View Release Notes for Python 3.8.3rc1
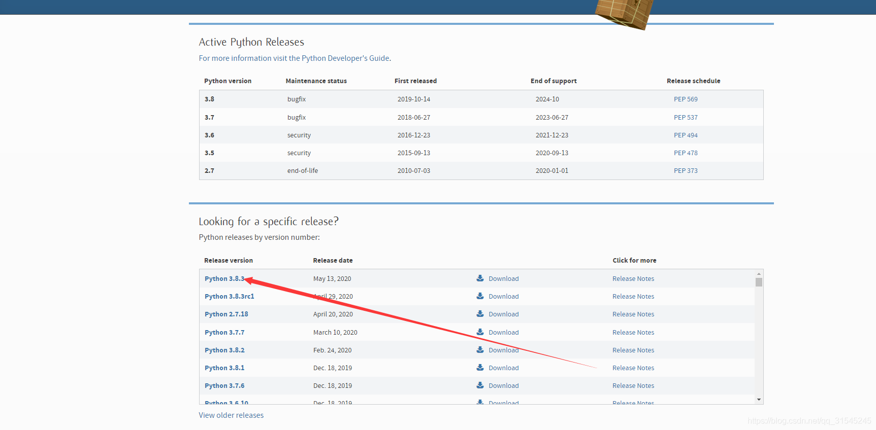 [633, 297]
